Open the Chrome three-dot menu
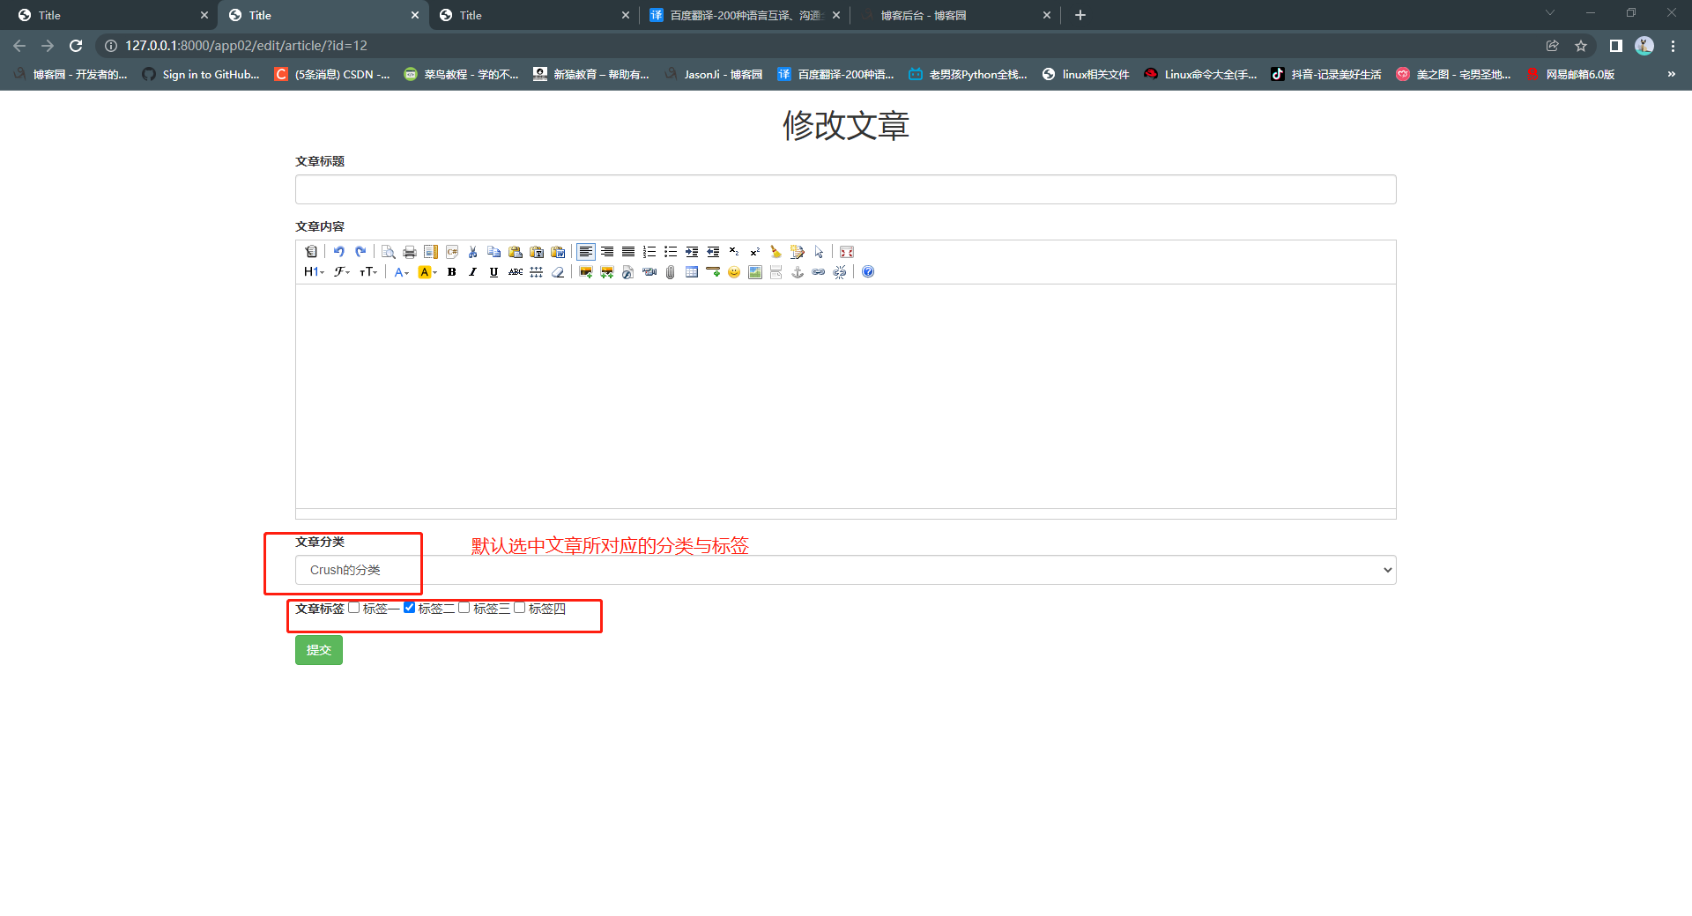 (1673, 46)
